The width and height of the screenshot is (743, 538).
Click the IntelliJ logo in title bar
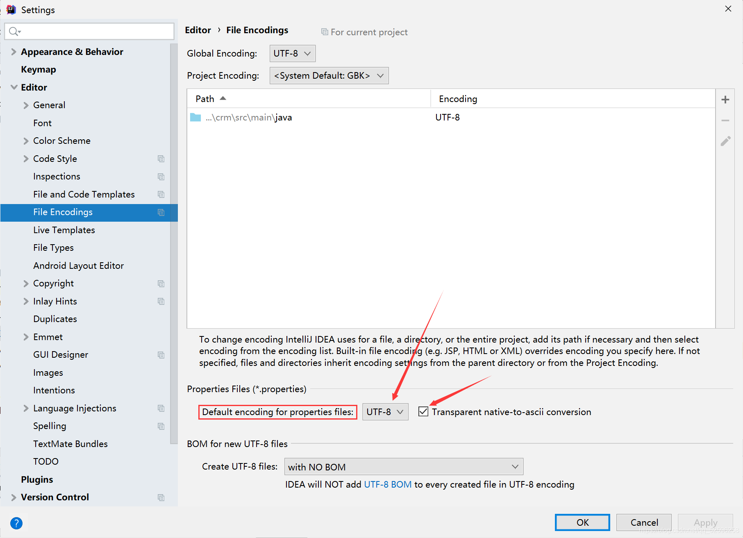[x=11, y=9]
